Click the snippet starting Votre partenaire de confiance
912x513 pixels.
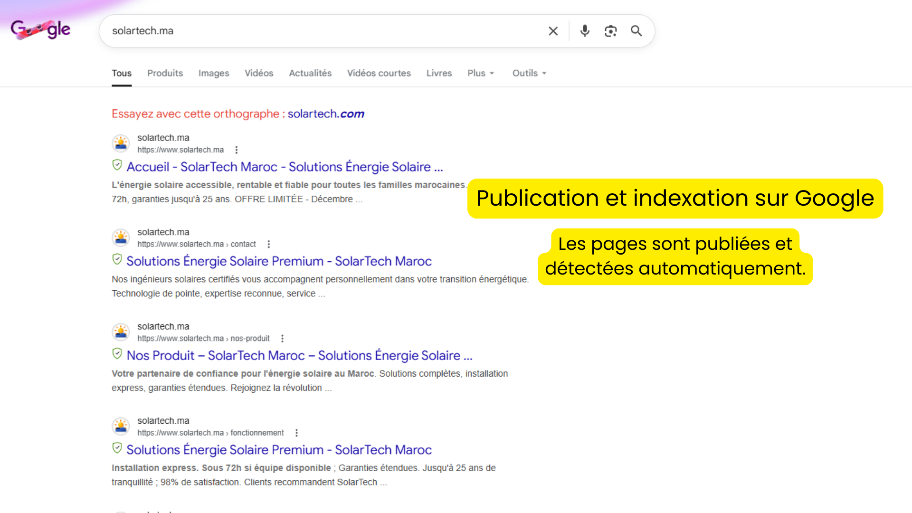310,381
